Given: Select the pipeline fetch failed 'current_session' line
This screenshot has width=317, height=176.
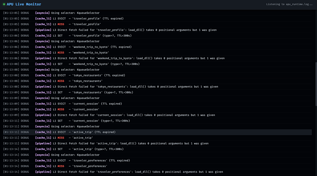Looking at the screenshot, I should pos(157,115).
